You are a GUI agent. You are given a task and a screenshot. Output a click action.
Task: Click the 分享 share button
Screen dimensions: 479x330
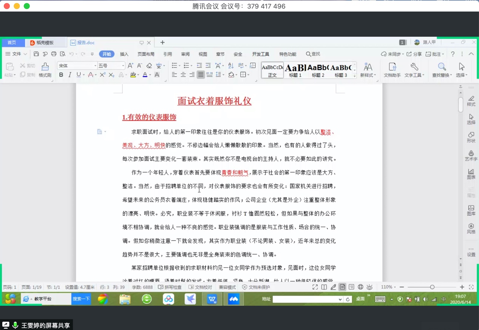(414, 54)
